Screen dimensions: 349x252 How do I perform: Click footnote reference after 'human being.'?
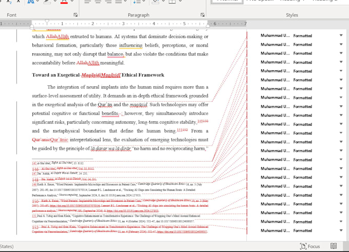(182, 130)
